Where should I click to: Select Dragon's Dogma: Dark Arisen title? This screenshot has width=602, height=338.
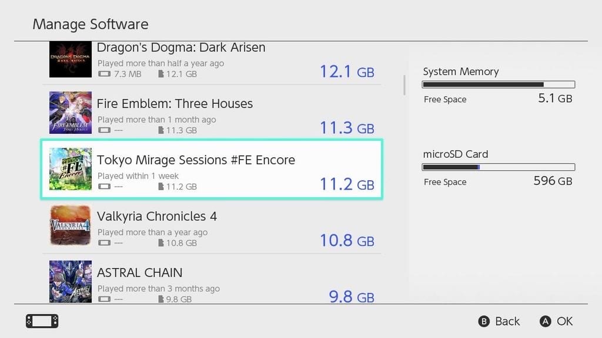click(x=181, y=48)
